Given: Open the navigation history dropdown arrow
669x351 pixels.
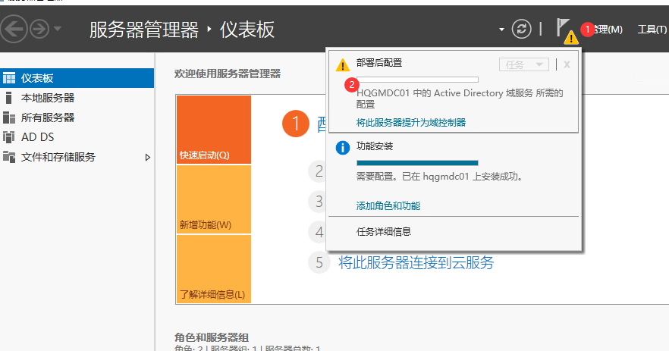Looking at the screenshot, I should click(58, 29).
